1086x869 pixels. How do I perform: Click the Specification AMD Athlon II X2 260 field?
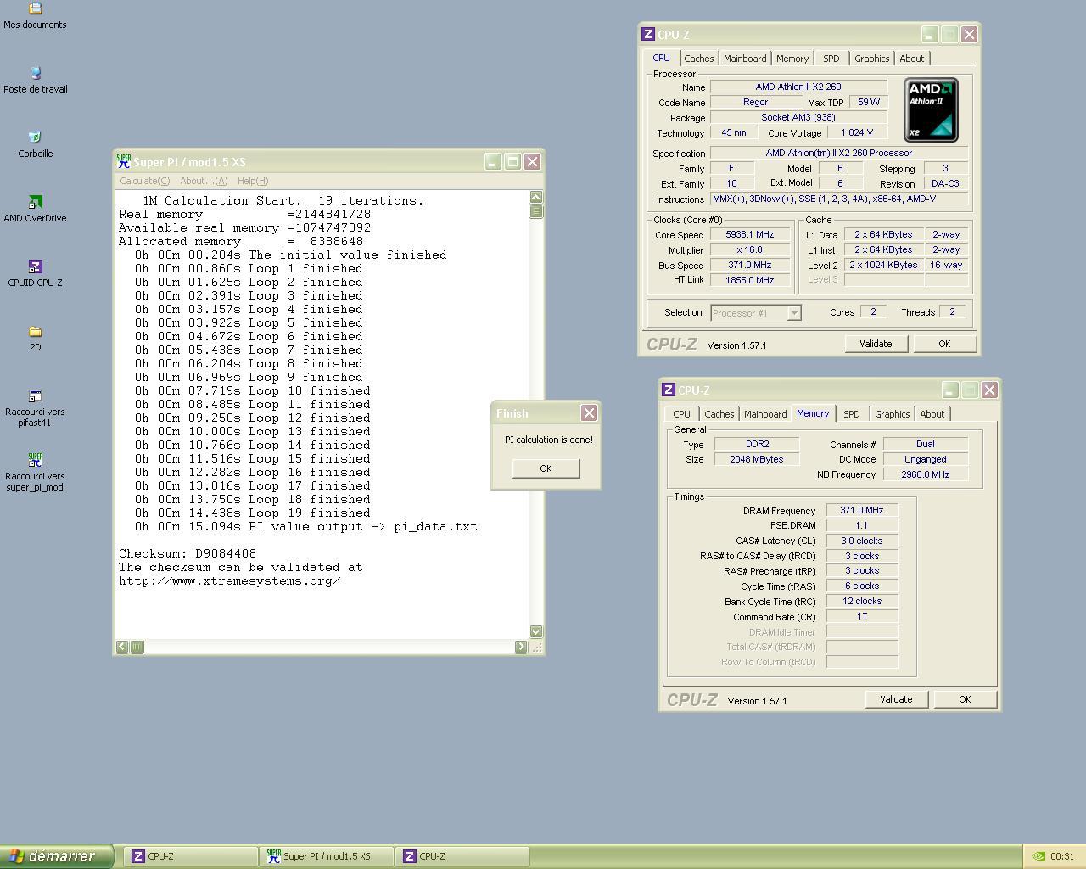point(838,154)
